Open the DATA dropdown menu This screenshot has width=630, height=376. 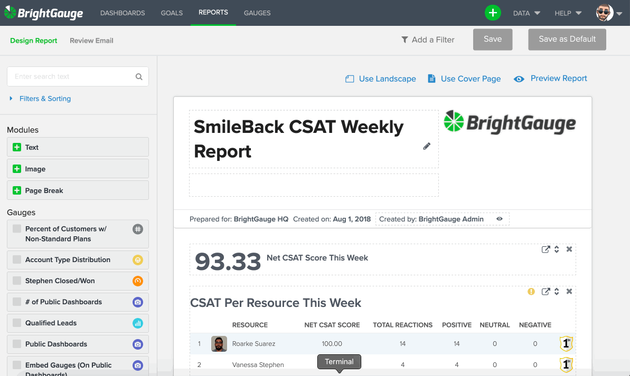pyautogui.click(x=526, y=13)
